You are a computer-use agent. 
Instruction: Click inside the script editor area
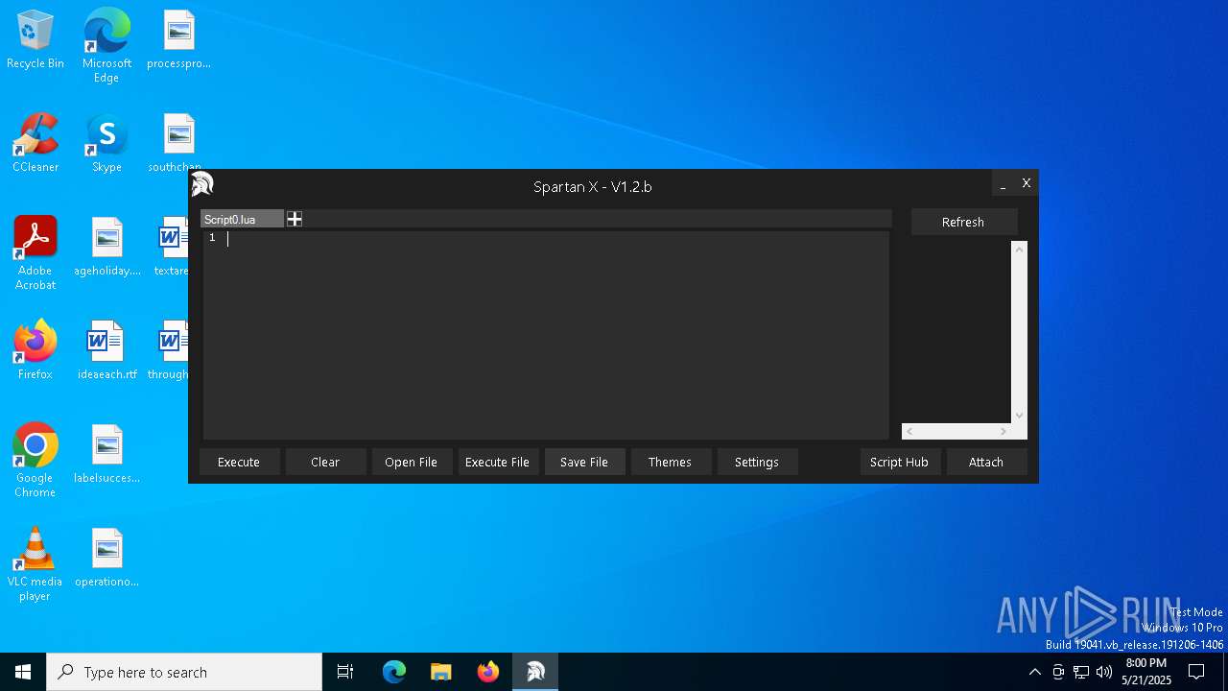click(x=546, y=335)
